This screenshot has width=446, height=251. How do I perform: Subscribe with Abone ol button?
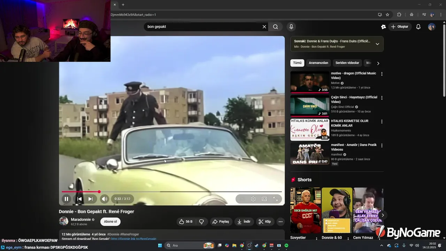[110, 222]
